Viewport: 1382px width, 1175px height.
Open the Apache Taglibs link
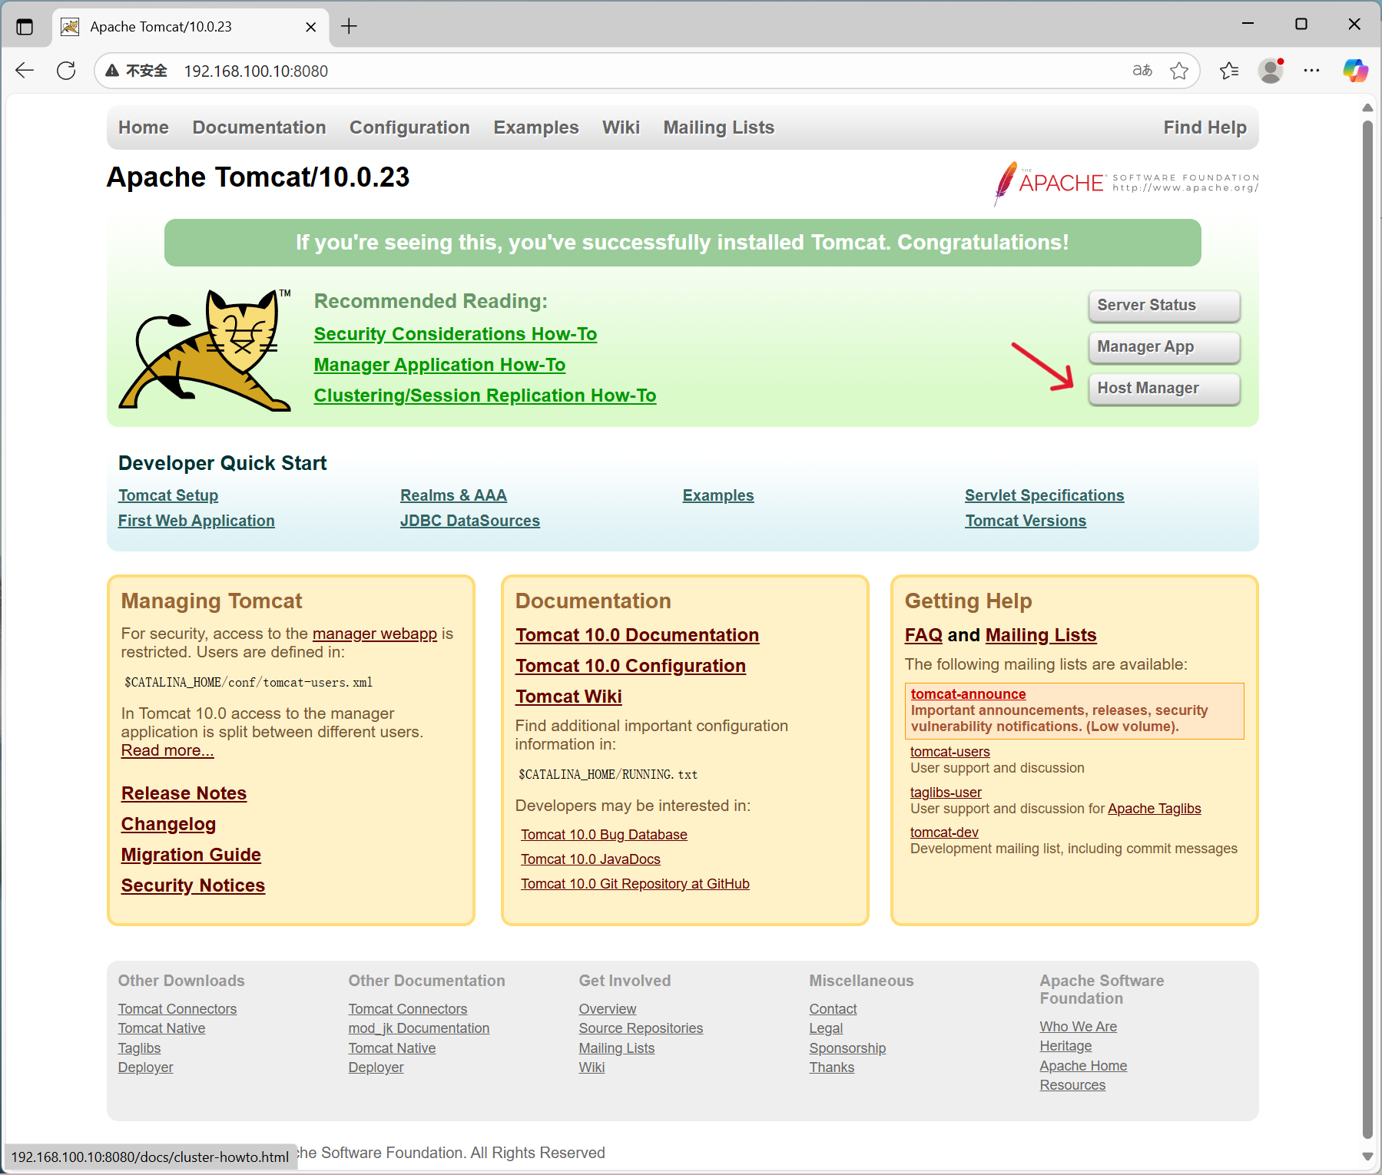coord(1154,809)
